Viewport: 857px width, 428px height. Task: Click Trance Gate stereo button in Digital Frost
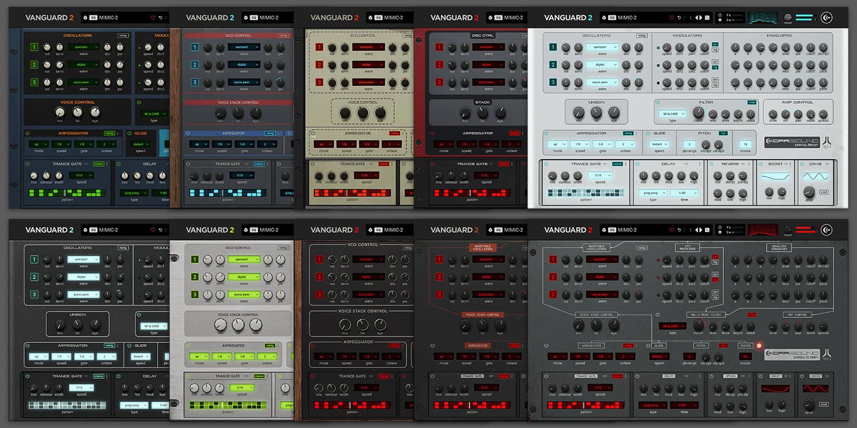coord(618,164)
